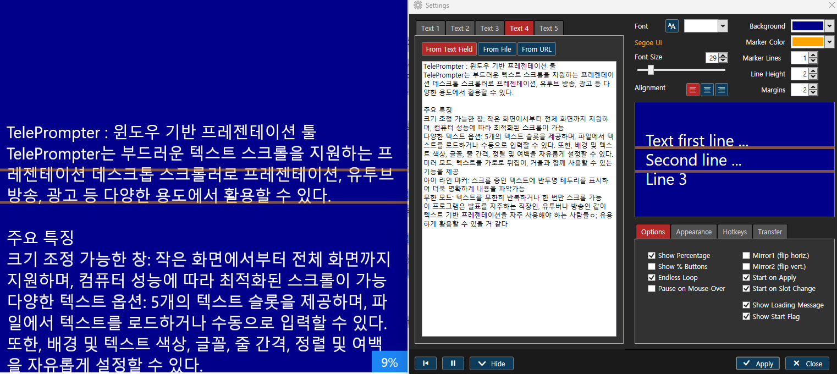Increase Margins value
This screenshot has height=374, width=837.
tap(814, 87)
